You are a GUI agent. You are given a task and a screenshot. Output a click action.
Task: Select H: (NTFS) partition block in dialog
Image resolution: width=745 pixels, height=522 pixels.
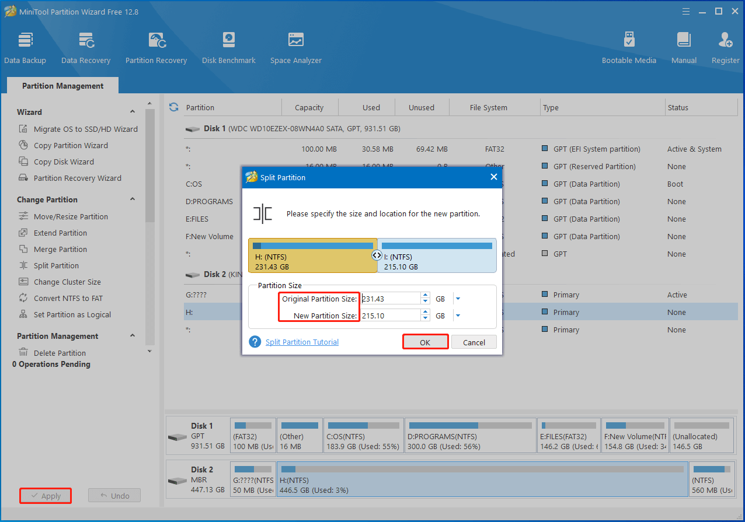click(x=313, y=255)
